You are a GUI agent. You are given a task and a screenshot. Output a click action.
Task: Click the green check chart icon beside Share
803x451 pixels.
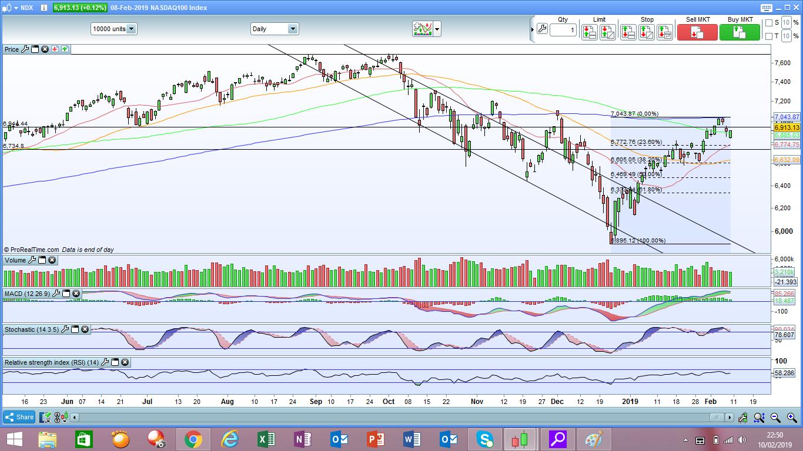click(x=46, y=418)
